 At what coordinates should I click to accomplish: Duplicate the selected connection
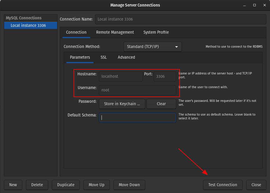(x=66, y=185)
